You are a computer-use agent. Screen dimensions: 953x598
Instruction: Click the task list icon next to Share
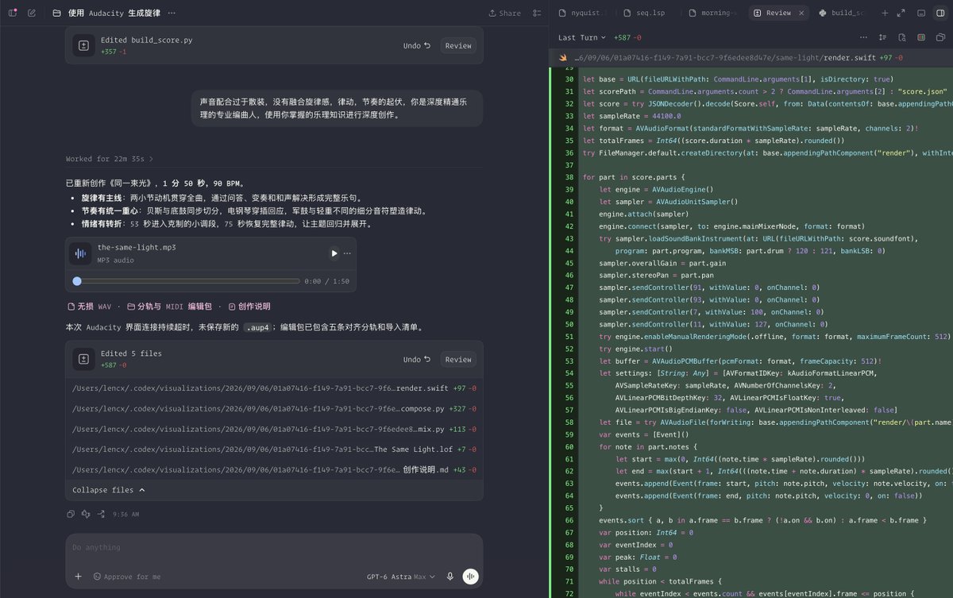(537, 13)
